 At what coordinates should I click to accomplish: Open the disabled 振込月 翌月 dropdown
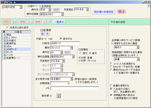(61, 66)
